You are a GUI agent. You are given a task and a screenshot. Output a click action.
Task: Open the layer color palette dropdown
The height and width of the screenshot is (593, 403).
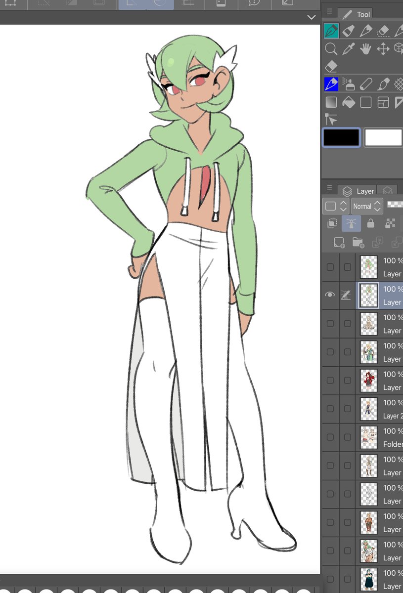(336, 206)
